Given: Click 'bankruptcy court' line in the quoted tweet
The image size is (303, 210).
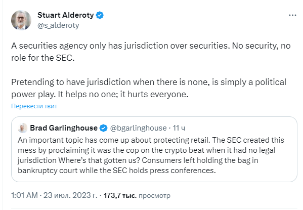Looking at the screenshot, I should coord(117,171).
